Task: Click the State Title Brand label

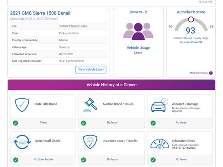Action: 46,104
